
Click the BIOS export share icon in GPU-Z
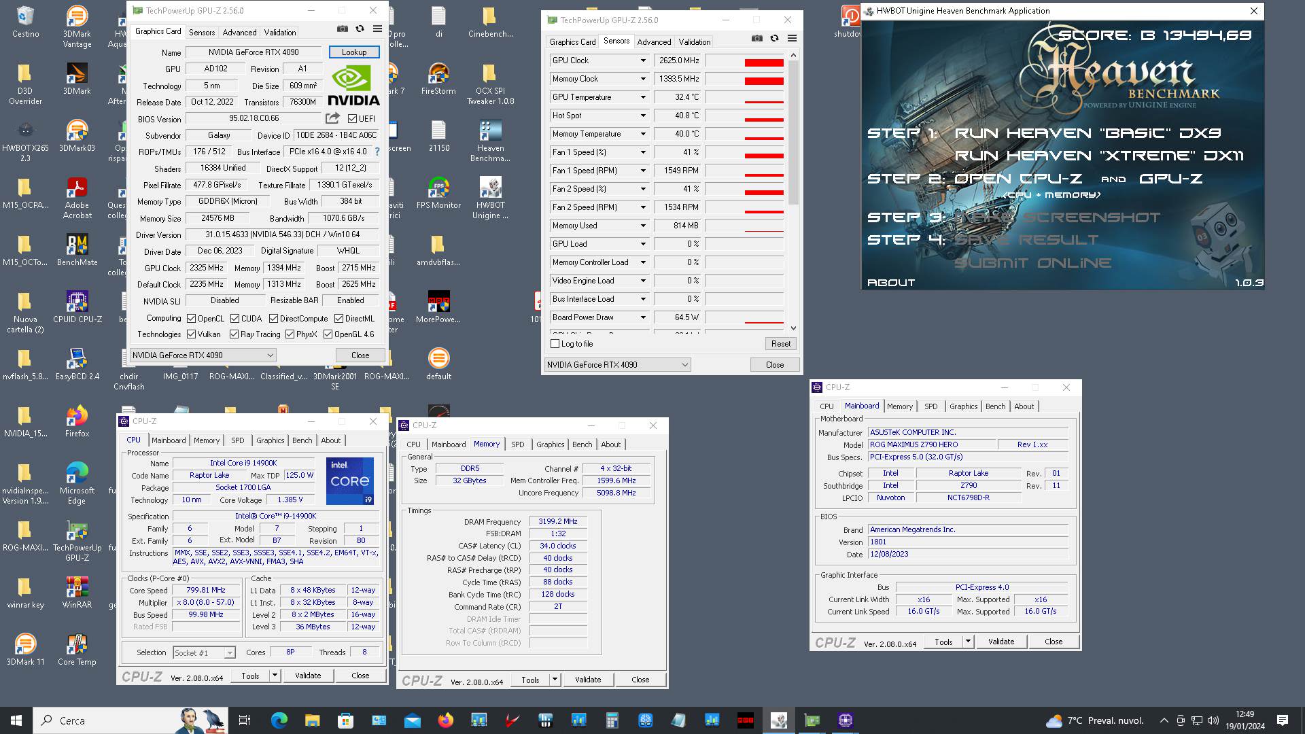click(x=332, y=118)
